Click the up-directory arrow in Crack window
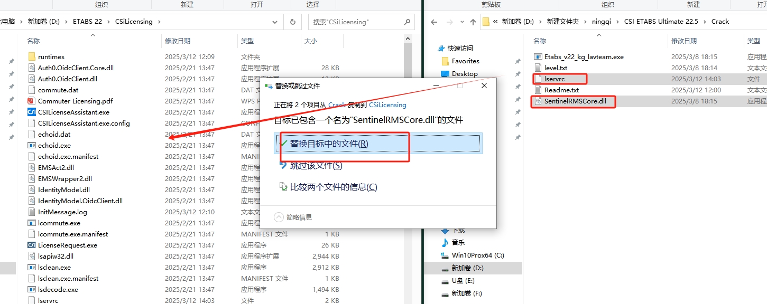Screen dimensions: 767x304 click(x=473, y=22)
